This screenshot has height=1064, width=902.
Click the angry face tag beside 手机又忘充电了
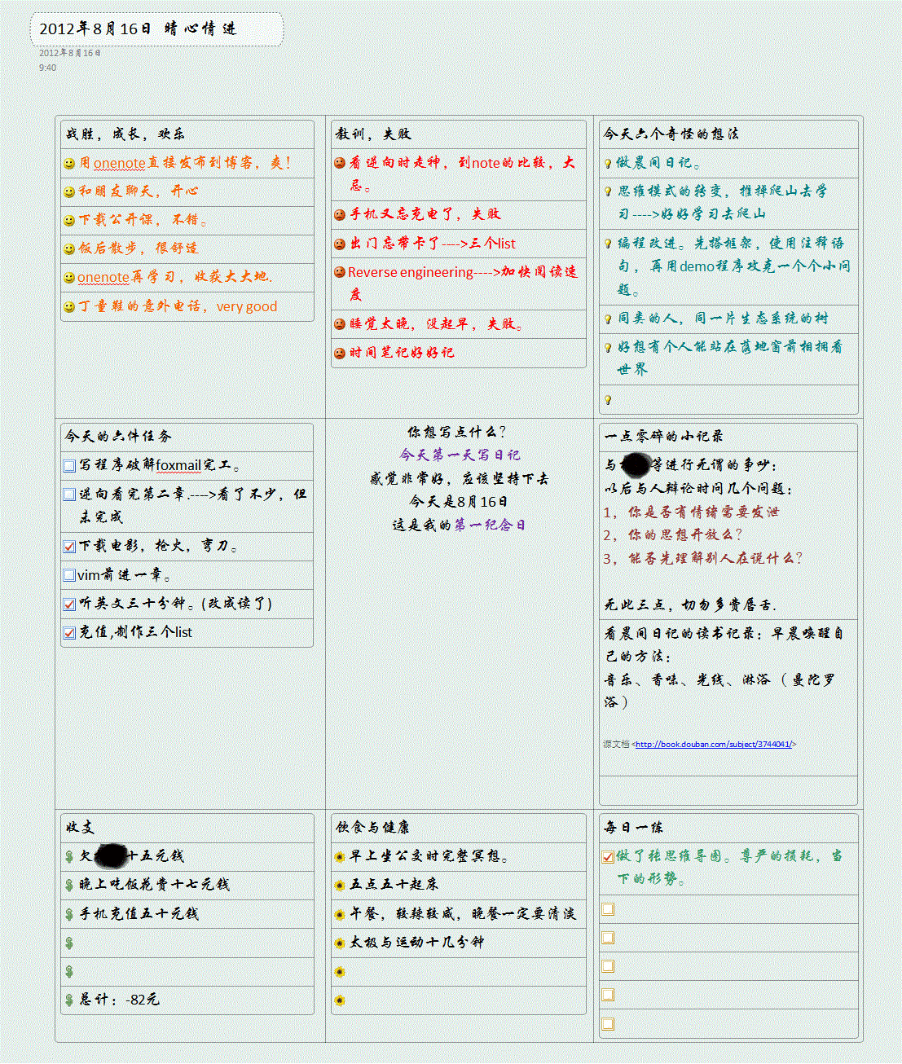(340, 215)
